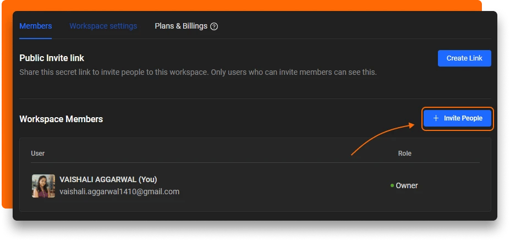The image size is (510, 241).
Task: Click the User column header
Action: tap(37, 153)
